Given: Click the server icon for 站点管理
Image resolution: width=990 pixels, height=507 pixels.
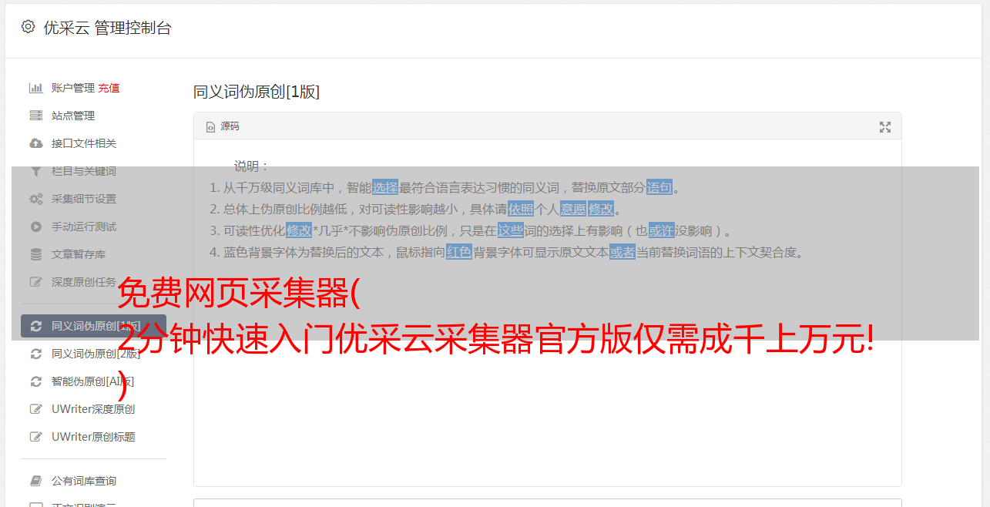Looking at the screenshot, I should tap(35, 116).
